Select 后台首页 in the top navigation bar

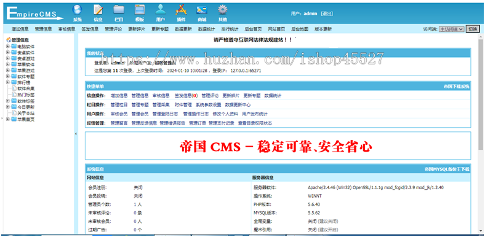click(253, 29)
